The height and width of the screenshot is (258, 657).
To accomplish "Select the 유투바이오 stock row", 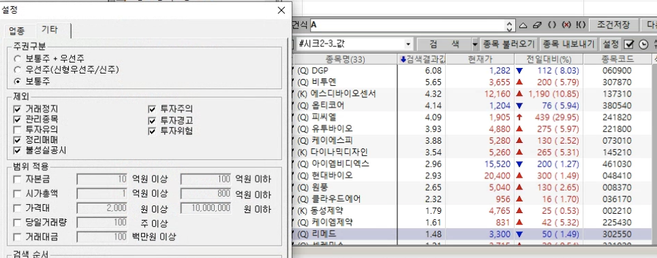I will click(472, 129).
